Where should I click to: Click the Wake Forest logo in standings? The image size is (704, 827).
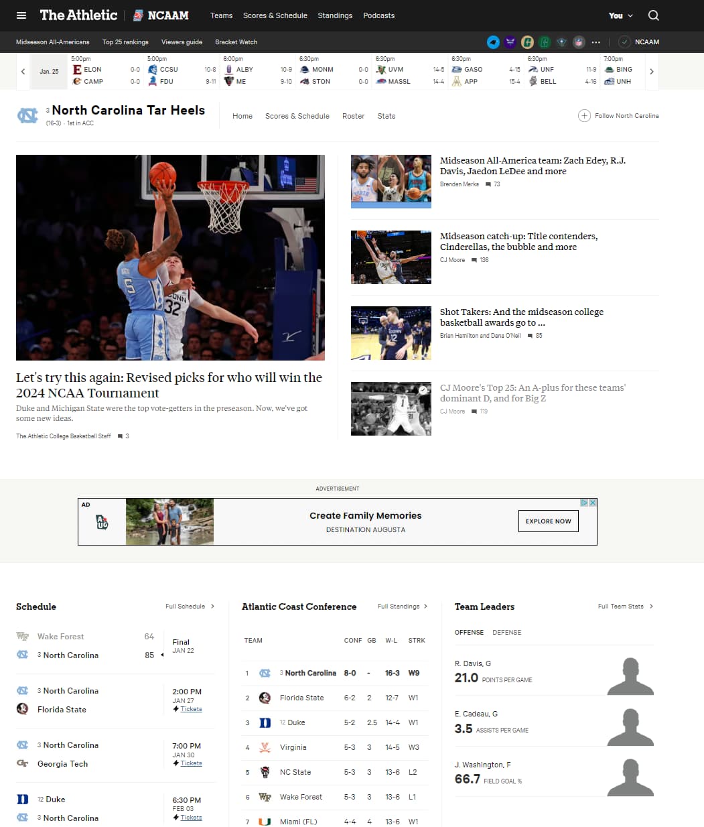[265, 797]
